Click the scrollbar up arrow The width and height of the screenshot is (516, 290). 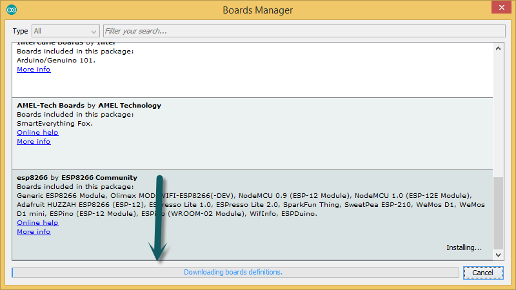coord(498,49)
